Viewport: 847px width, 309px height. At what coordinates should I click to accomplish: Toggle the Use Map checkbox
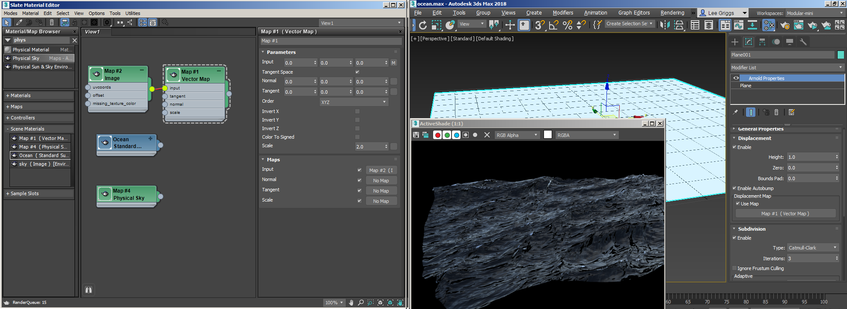coord(738,204)
